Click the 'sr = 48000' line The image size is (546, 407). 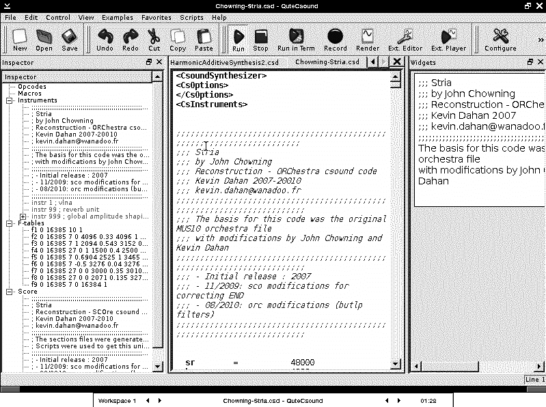(x=250, y=363)
